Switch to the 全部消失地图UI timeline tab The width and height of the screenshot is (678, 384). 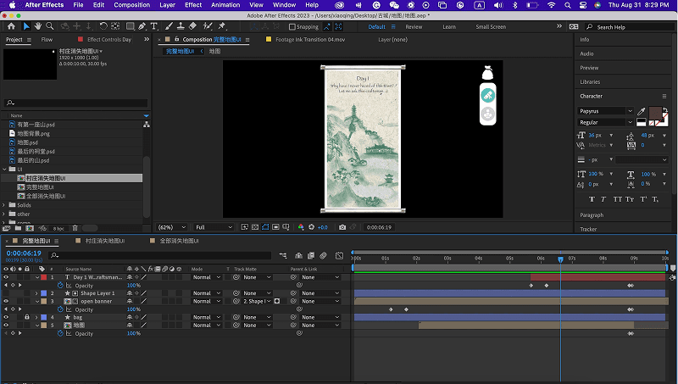(x=178, y=241)
